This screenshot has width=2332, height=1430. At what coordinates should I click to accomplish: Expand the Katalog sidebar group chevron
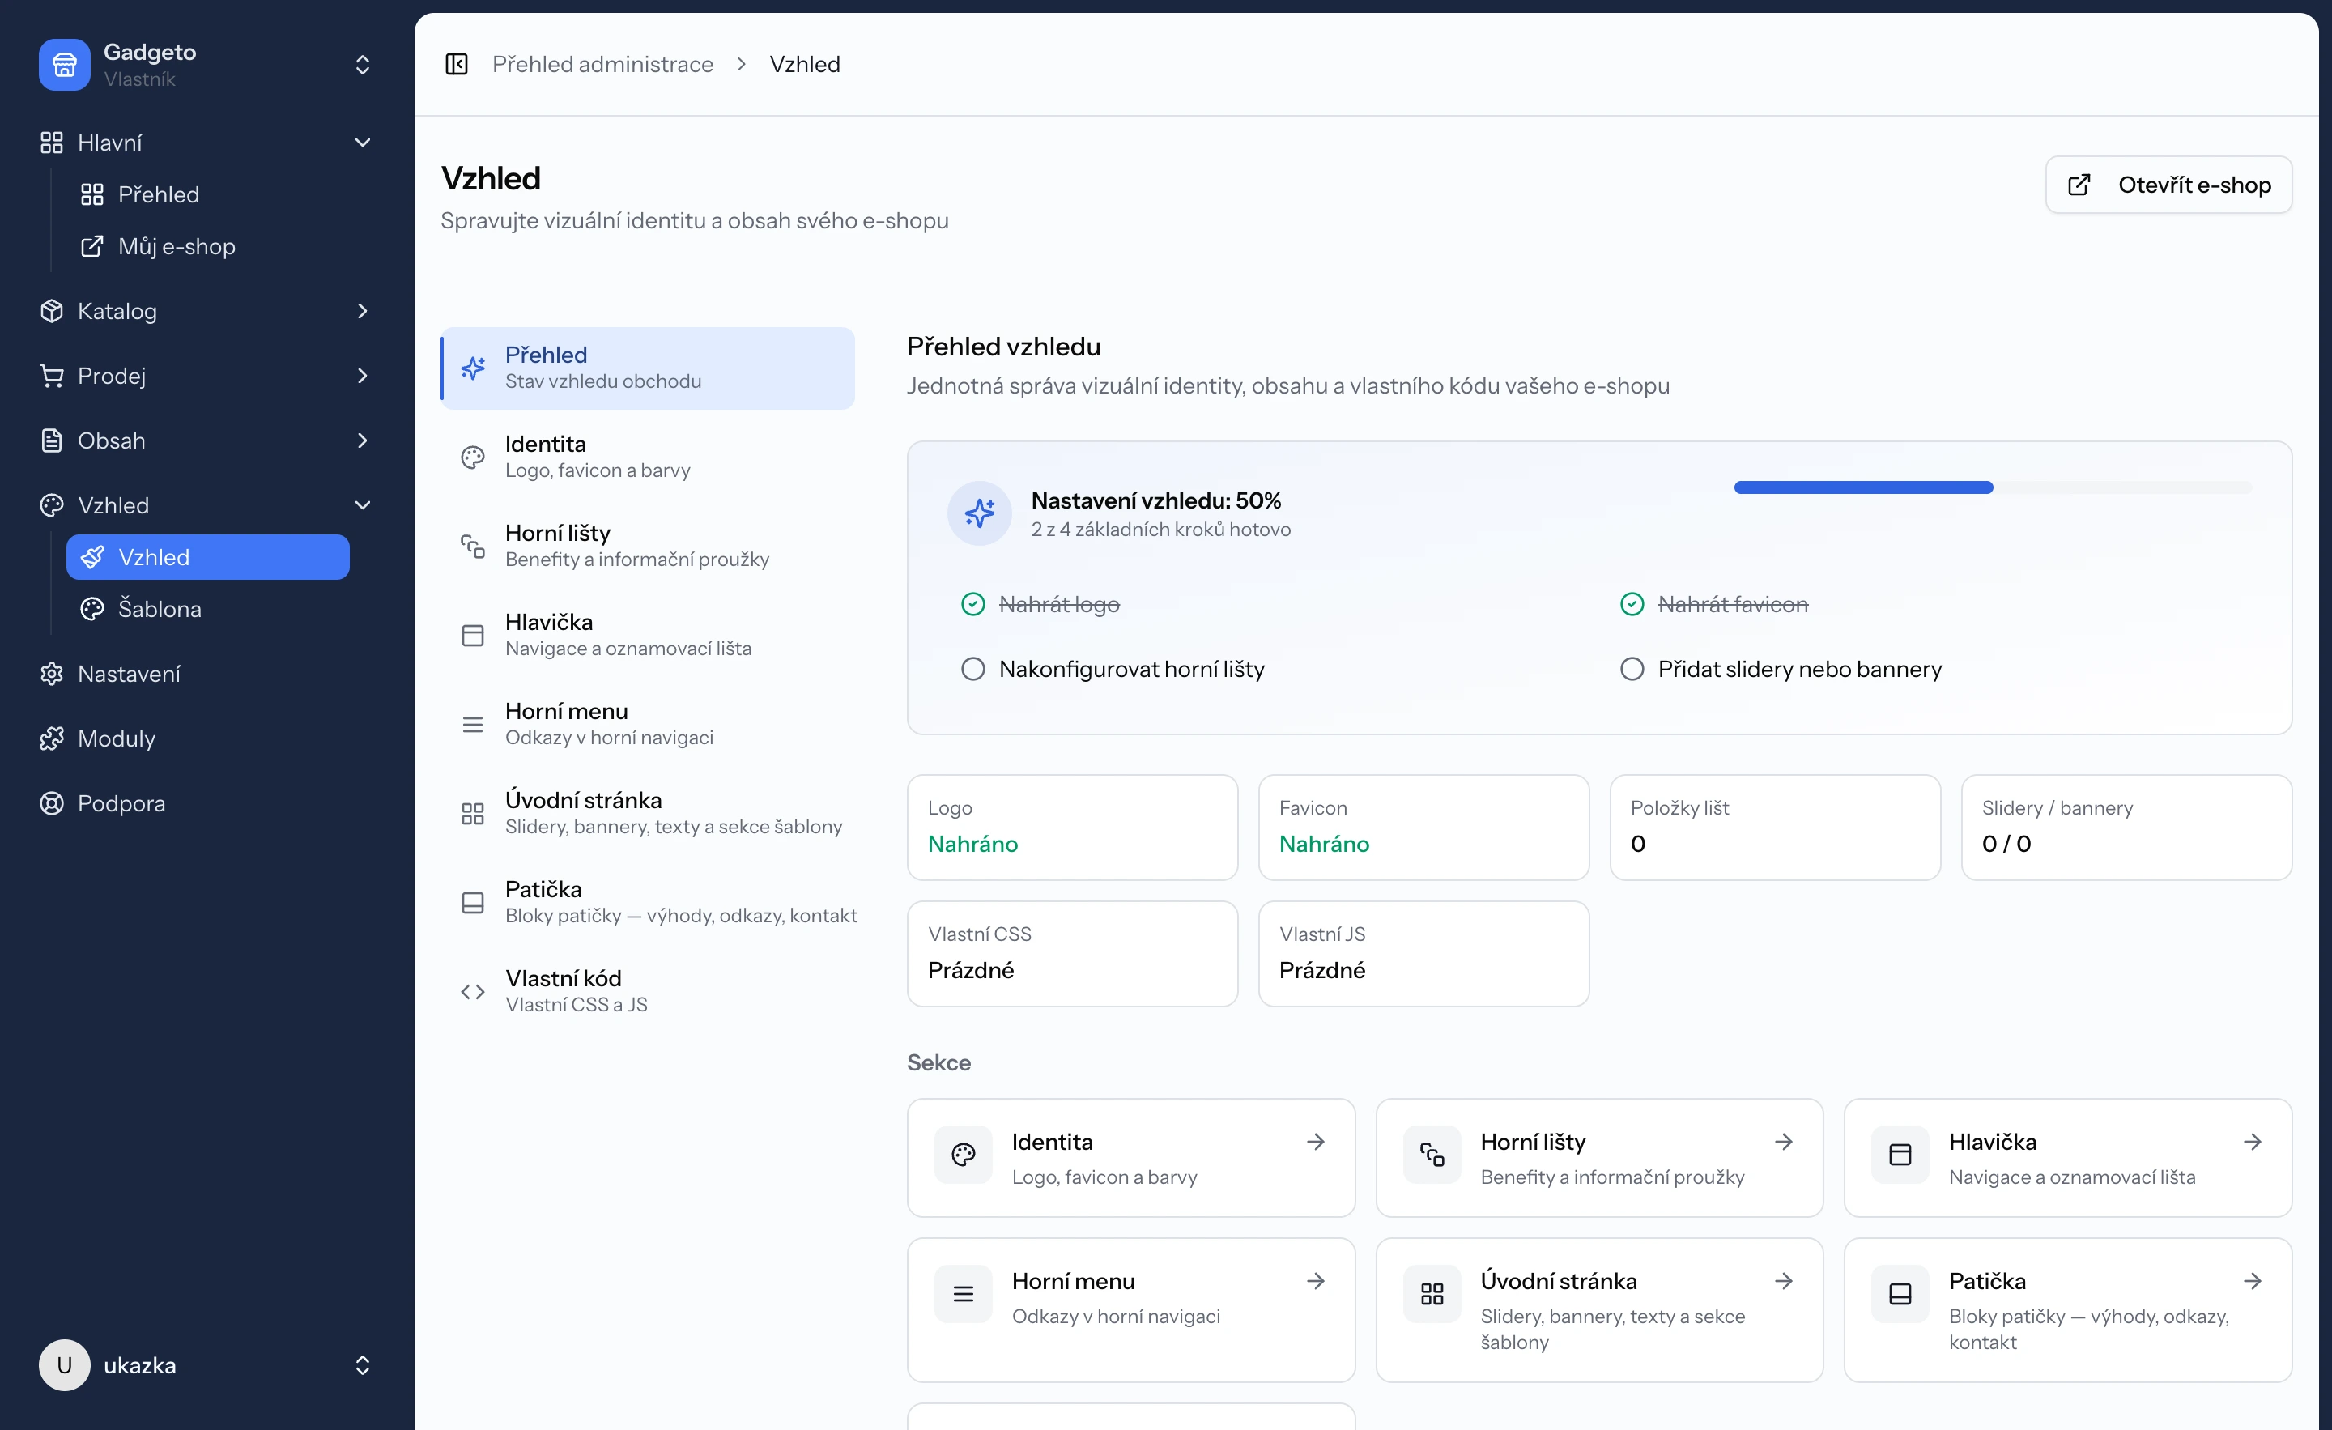tap(363, 312)
